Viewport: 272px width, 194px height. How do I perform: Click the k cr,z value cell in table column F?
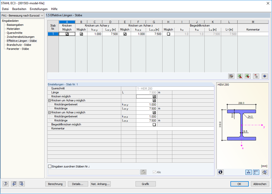coord(139,34)
